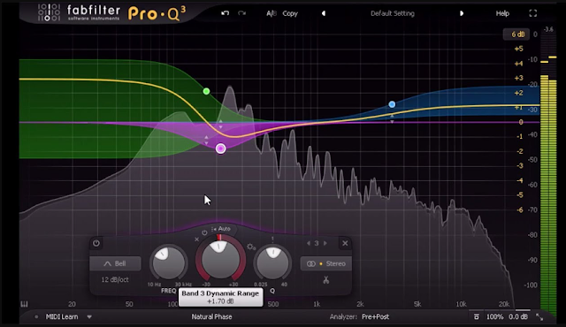Select the blue high shelf band dot

point(392,104)
